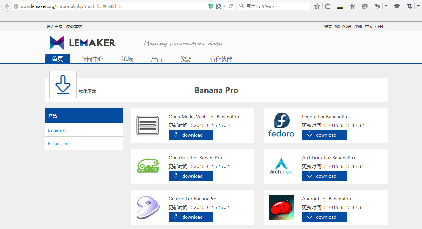Download ArchLinux For BananaPro image
Image resolution: width=422 pixels, height=229 pixels.
pyautogui.click(x=324, y=176)
